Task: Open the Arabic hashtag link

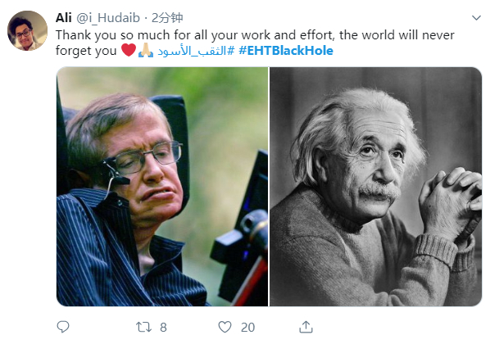Action: click(x=196, y=51)
